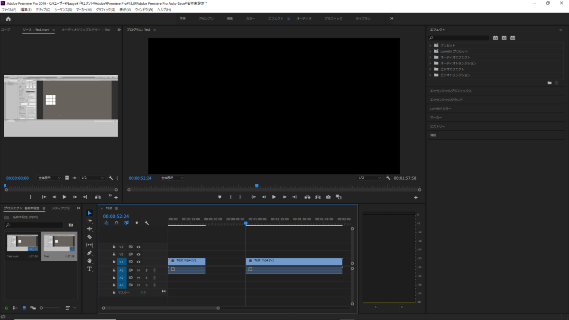
Task: Select the Razor tool
Action: (x=90, y=237)
